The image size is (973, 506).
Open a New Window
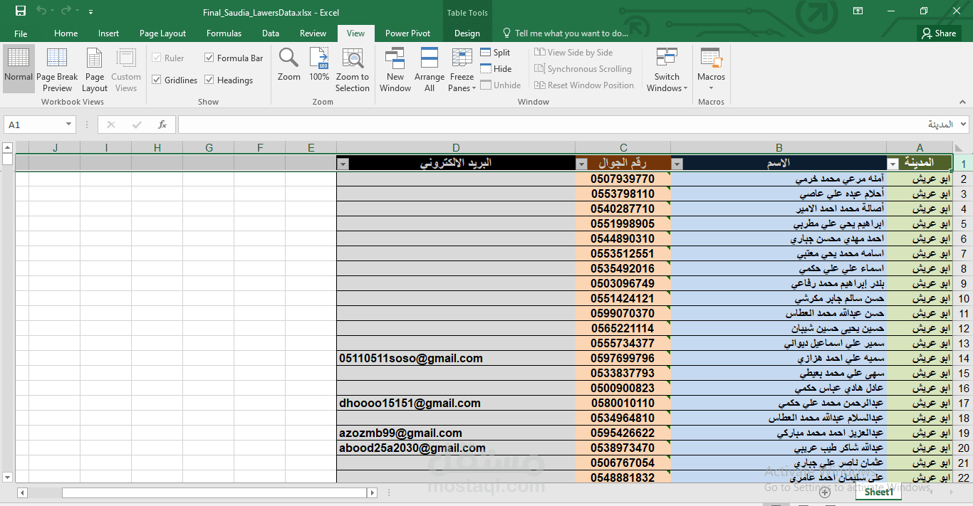pos(395,69)
